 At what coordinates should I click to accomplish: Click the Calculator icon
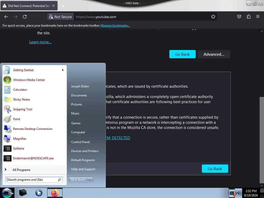pyautogui.click(x=7, y=89)
